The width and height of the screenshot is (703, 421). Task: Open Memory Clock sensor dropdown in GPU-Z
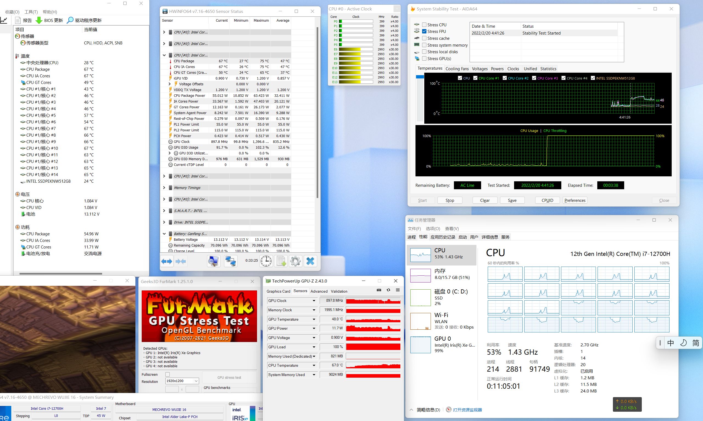314,310
